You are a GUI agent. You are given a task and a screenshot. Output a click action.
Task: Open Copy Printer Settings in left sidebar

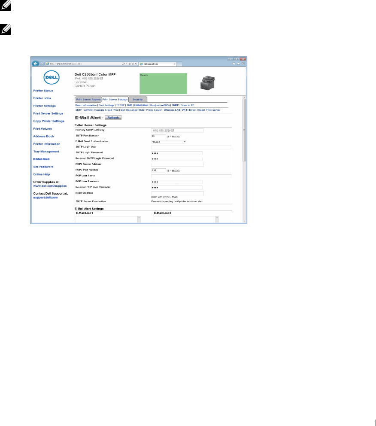pyautogui.click(x=49, y=121)
